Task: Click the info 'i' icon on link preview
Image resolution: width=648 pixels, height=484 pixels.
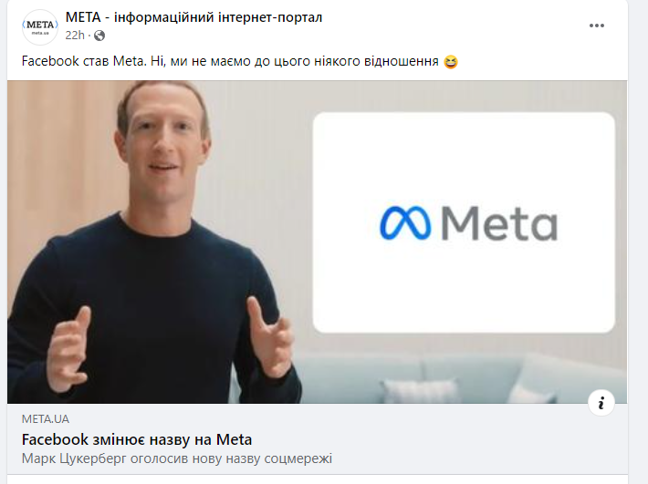Action: [x=601, y=403]
